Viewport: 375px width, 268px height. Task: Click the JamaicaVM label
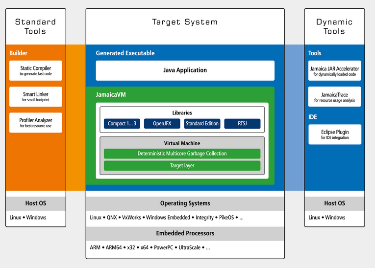tap(111, 94)
